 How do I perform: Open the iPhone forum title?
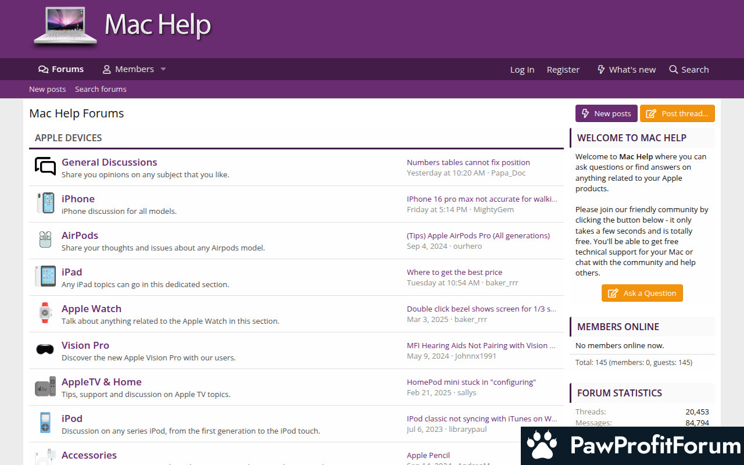[x=78, y=199]
